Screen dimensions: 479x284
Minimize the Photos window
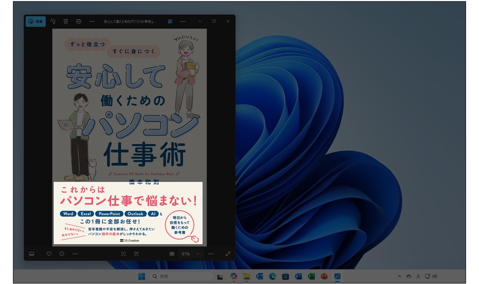[x=200, y=21]
